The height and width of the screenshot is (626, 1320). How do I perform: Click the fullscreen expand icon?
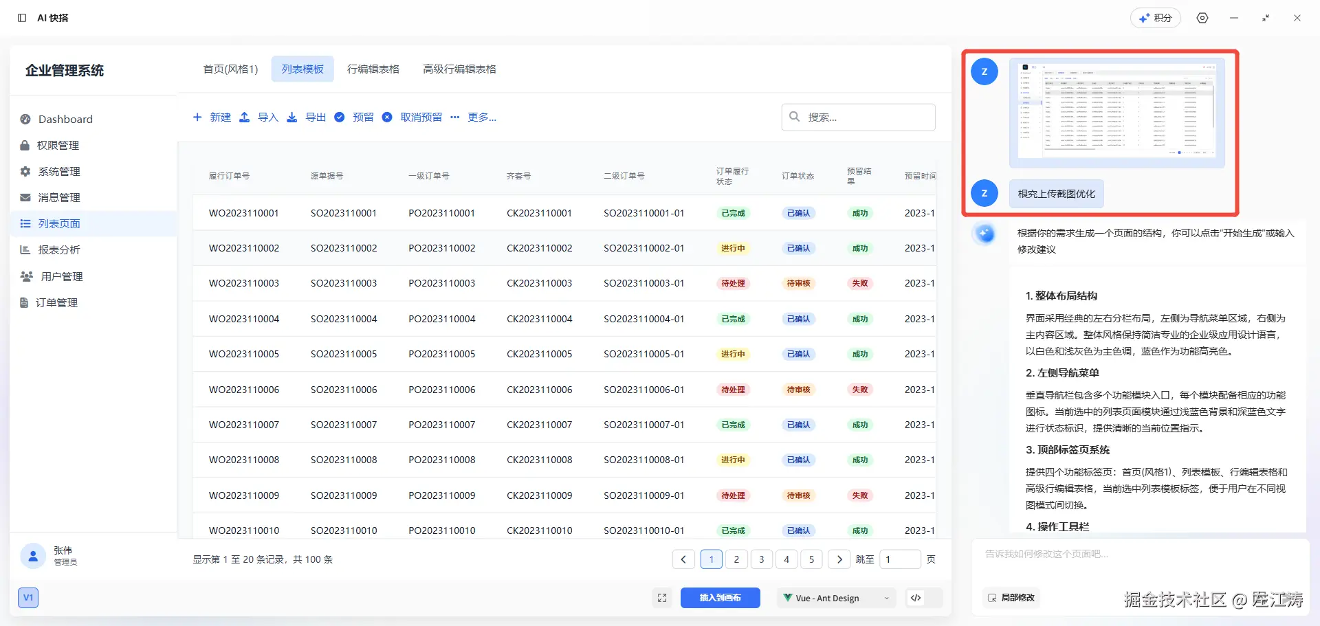click(662, 598)
